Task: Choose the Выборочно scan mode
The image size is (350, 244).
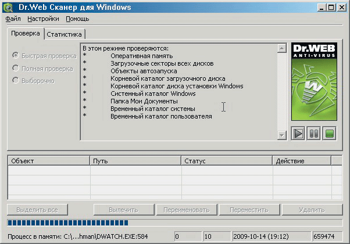Action: (16, 81)
